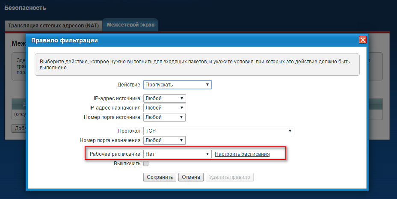Expand the Номер порта назначения dropdown
This screenshot has width=397, height=199.
(164, 140)
